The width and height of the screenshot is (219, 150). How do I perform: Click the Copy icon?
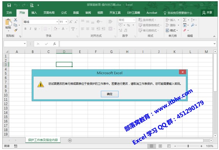(x=16, y=25)
